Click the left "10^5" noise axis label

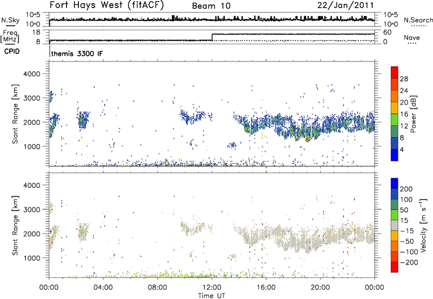[x=33, y=15]
